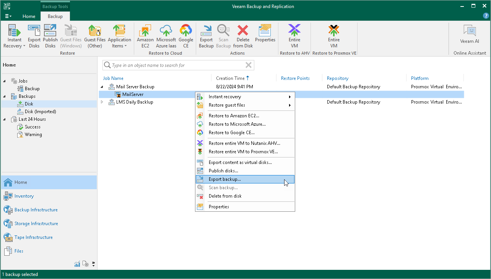The width and height of the screenshot is (491, 279).
Task: Sort by Platform column header
Action: pos(419,78)
